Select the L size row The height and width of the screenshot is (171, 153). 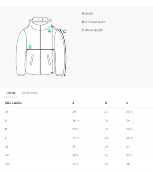pos(78,138)
